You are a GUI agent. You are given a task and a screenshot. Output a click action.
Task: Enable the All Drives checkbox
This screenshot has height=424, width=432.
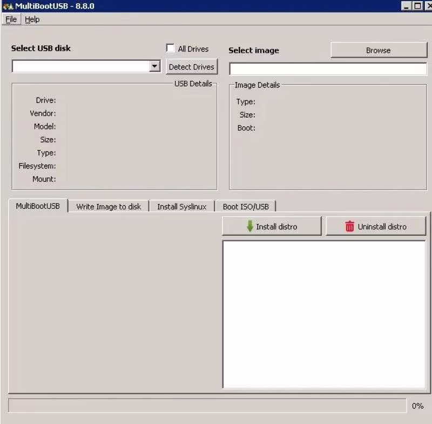[x=170, y=48]
